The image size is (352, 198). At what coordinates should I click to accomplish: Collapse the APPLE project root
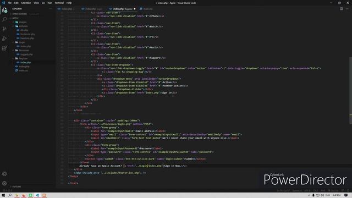click(x=15, y=18)
